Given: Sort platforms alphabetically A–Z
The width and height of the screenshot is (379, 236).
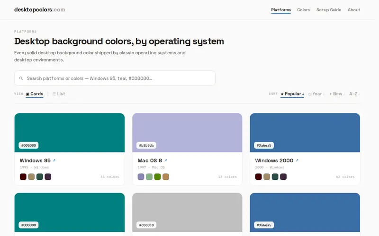Looking at the screenshot, I should [354, 94].
